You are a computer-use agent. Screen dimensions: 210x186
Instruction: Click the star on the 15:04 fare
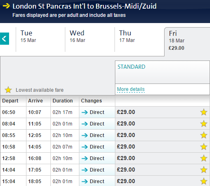(x=204, y=181)
